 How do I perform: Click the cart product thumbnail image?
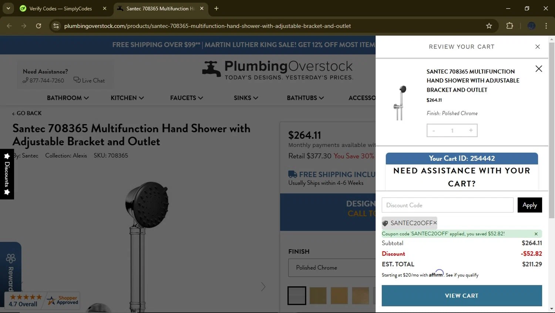[400, 103]
